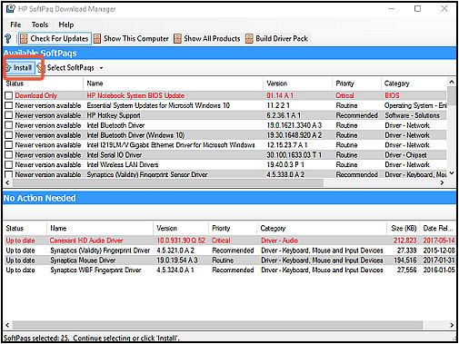Click the help question mark icon

[8, 39]
